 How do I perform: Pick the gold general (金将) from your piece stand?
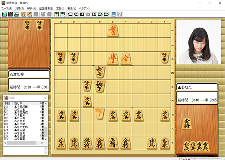coord(187,124)
